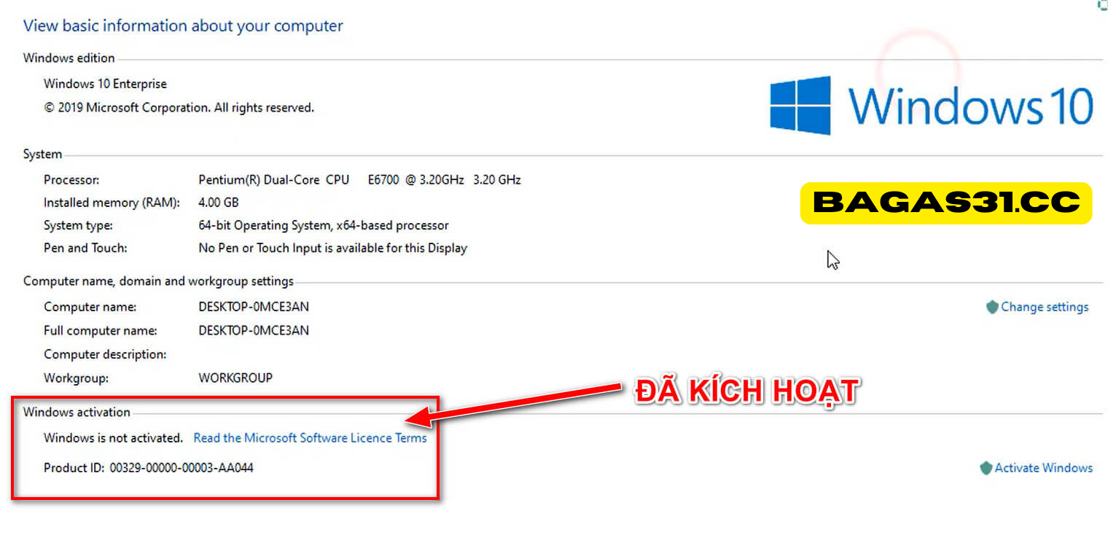Image resolution: width=1108 pixels, height=543 pixels.
Task: Click the Computer description: label
Action: click(105, 354)
